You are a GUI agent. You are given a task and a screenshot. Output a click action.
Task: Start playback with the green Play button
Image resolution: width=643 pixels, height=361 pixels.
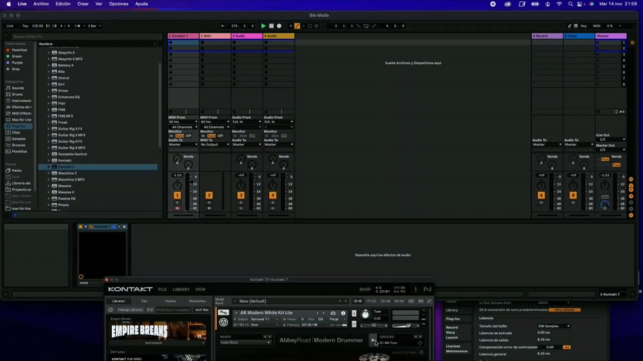[263, 26]
